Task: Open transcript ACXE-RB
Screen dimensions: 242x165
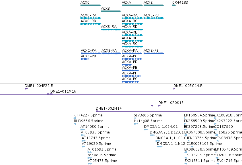Action: coord(154,18)
